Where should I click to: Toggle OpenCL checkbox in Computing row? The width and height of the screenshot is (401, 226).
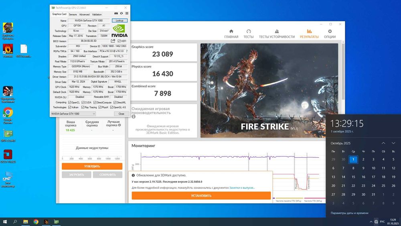(69, 102)
